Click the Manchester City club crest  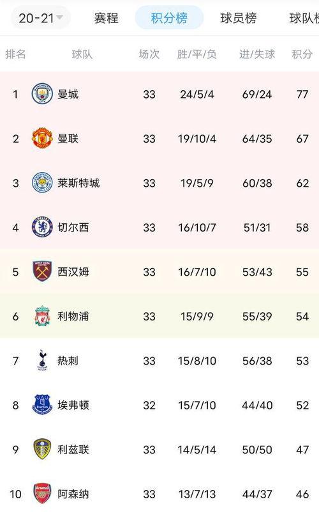tap(42, 94)
